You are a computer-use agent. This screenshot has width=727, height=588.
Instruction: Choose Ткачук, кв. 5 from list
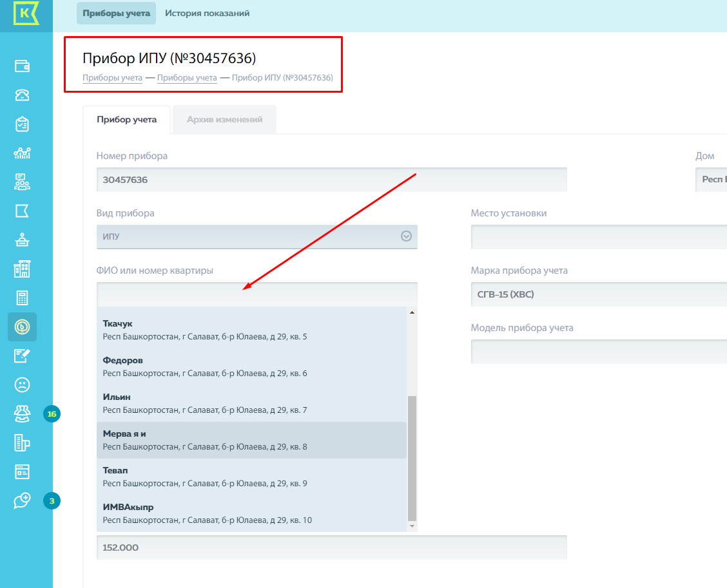pos(252,330)
